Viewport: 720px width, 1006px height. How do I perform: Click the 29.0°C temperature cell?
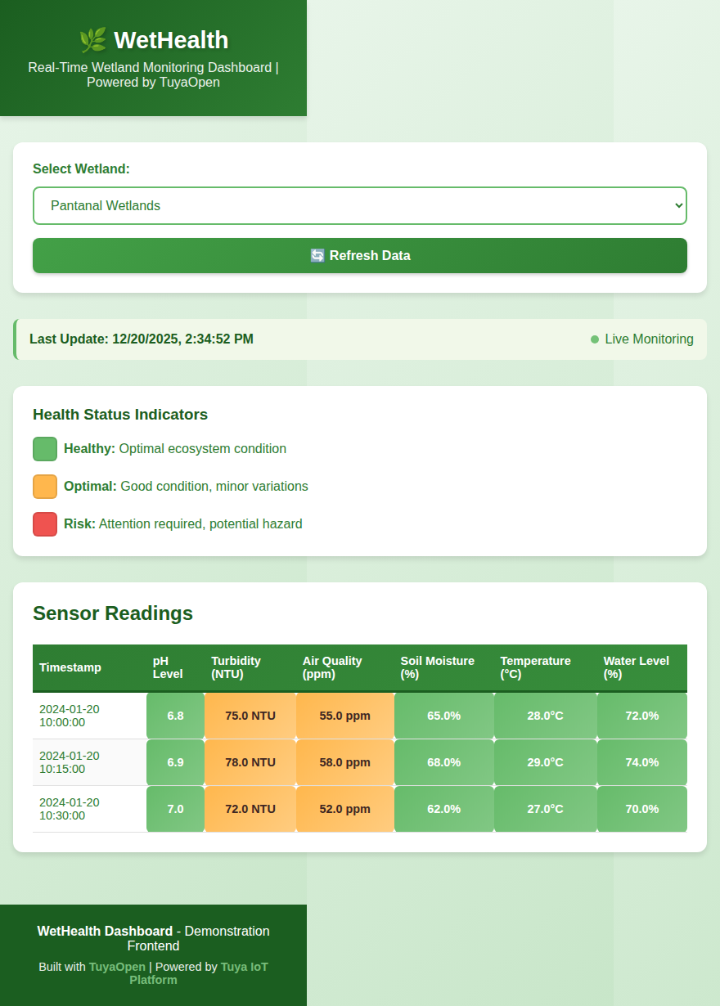(x=546, y=762)
